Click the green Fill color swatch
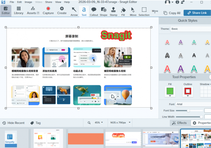211x148 pixels. [x=170, y=91]
